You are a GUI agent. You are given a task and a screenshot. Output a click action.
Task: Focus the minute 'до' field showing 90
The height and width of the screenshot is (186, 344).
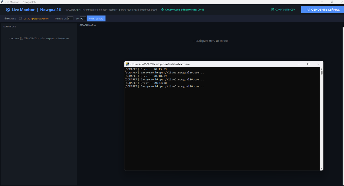(83, 19)
